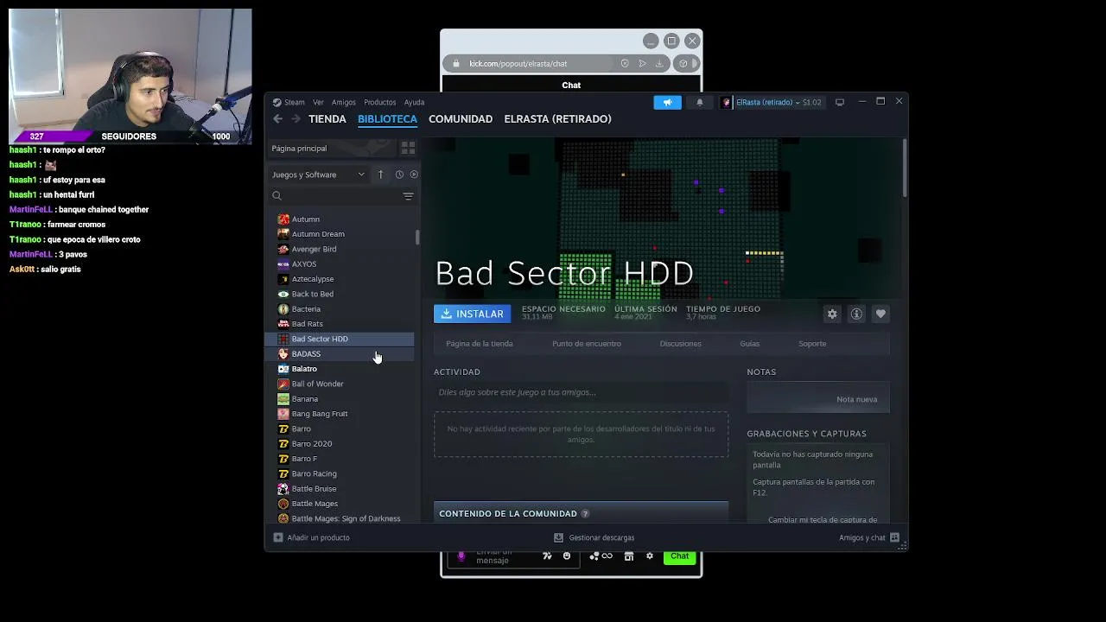Viewport: 1106px width, 622px height.
Task: Open the collections grid view icon
Action: click(408, 148)
